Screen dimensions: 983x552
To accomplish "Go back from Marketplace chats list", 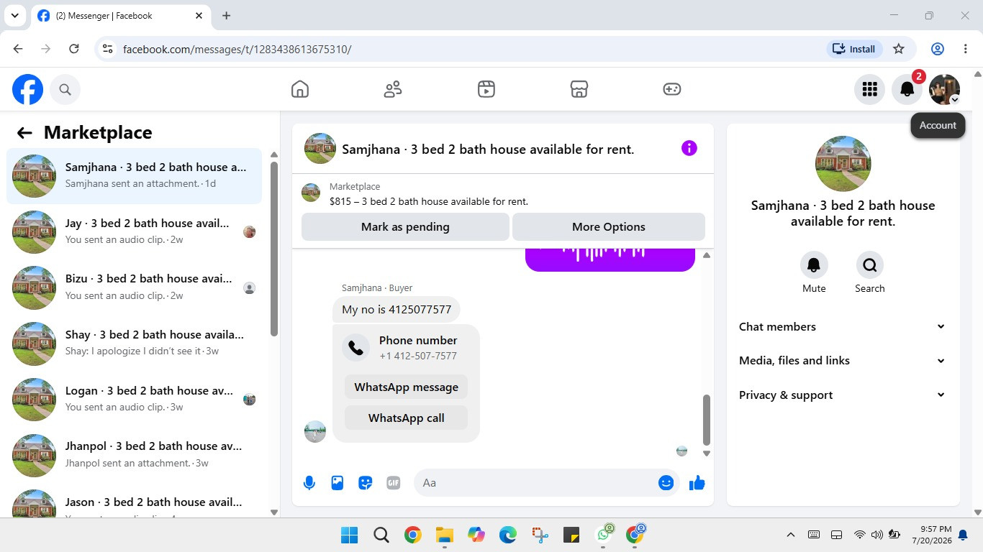I will [x=24, y=132].
